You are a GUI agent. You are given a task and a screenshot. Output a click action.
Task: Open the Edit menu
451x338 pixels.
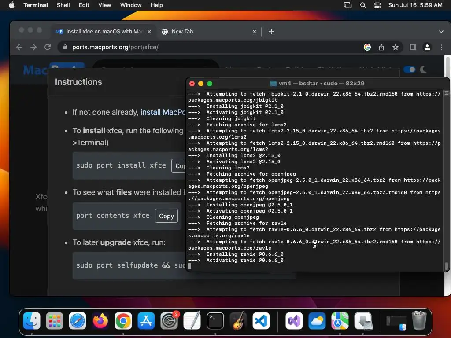(84, 5)
